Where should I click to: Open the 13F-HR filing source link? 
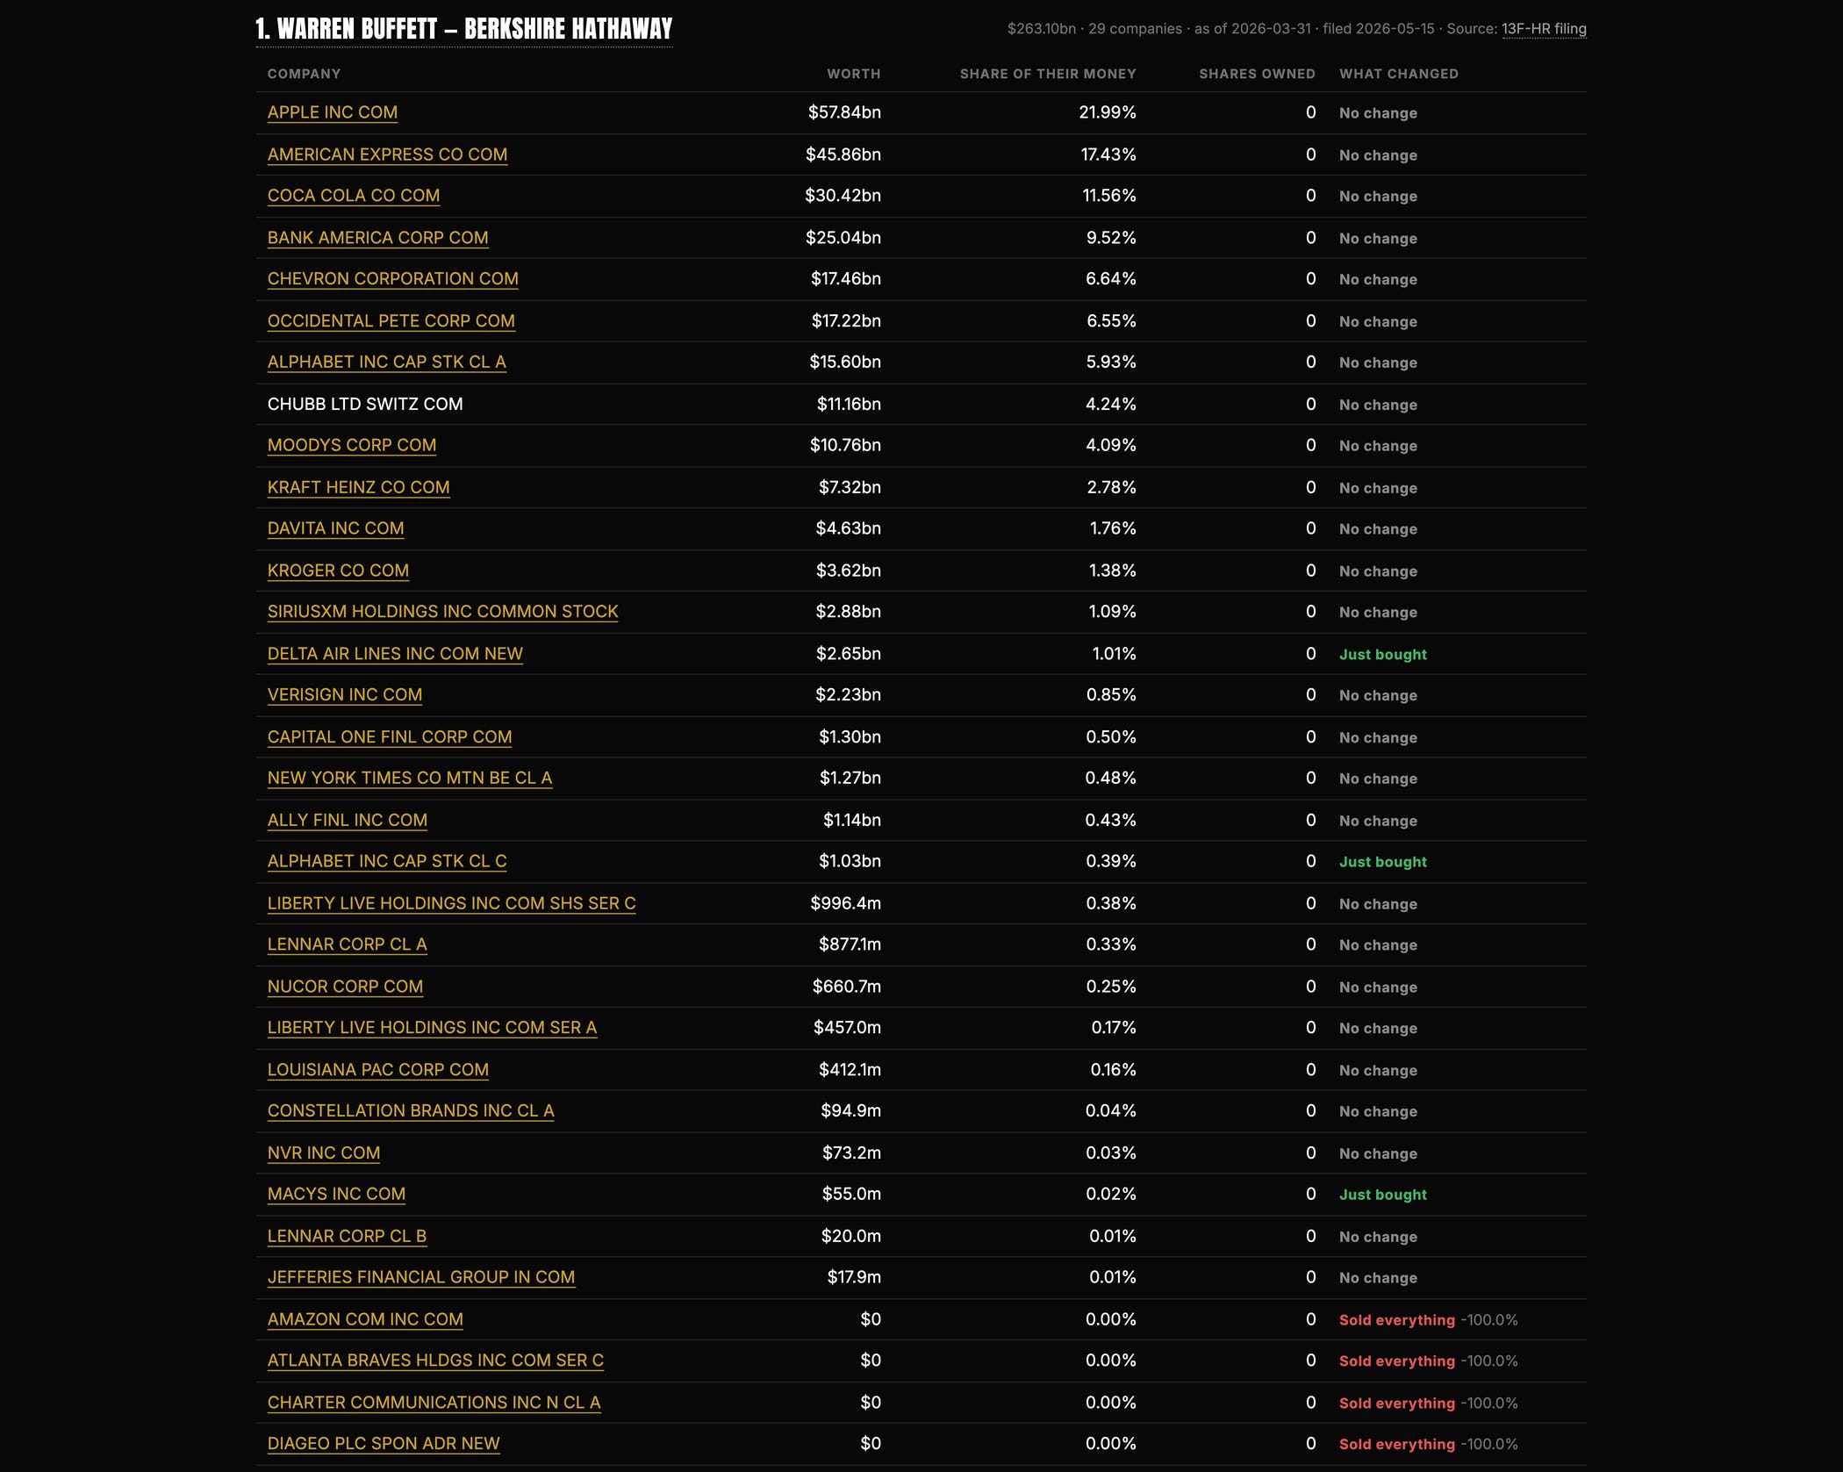pyautogui.click(x=1544, y=29)
